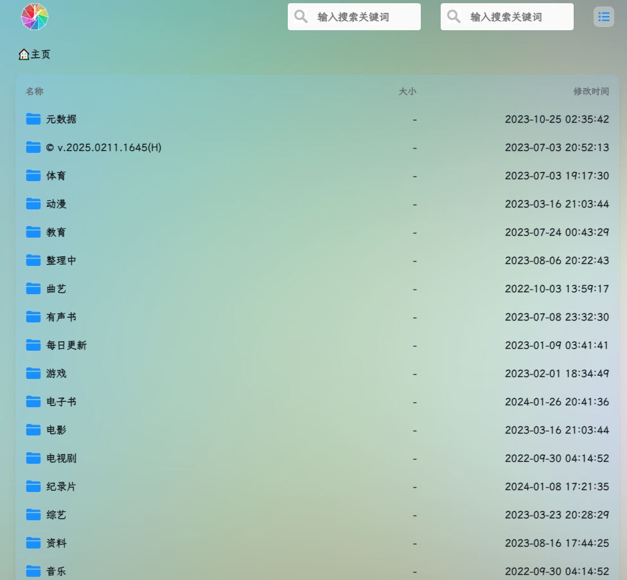
Task: Click folder icon of 电视剧
Action: point(33,458)
